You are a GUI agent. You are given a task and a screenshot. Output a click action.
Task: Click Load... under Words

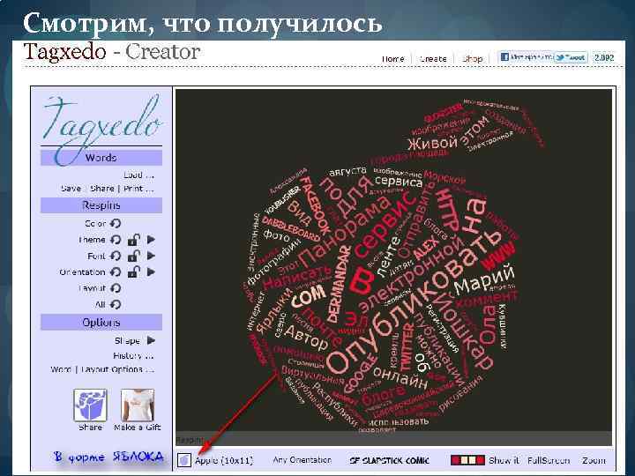pos(139,175)
